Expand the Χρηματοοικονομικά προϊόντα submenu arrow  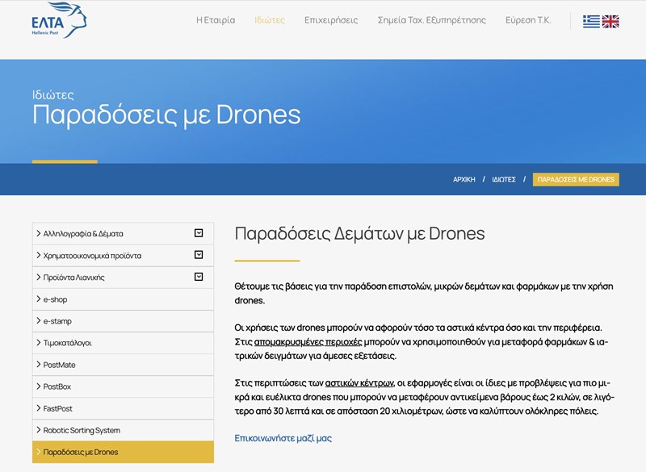click(199, 255)
